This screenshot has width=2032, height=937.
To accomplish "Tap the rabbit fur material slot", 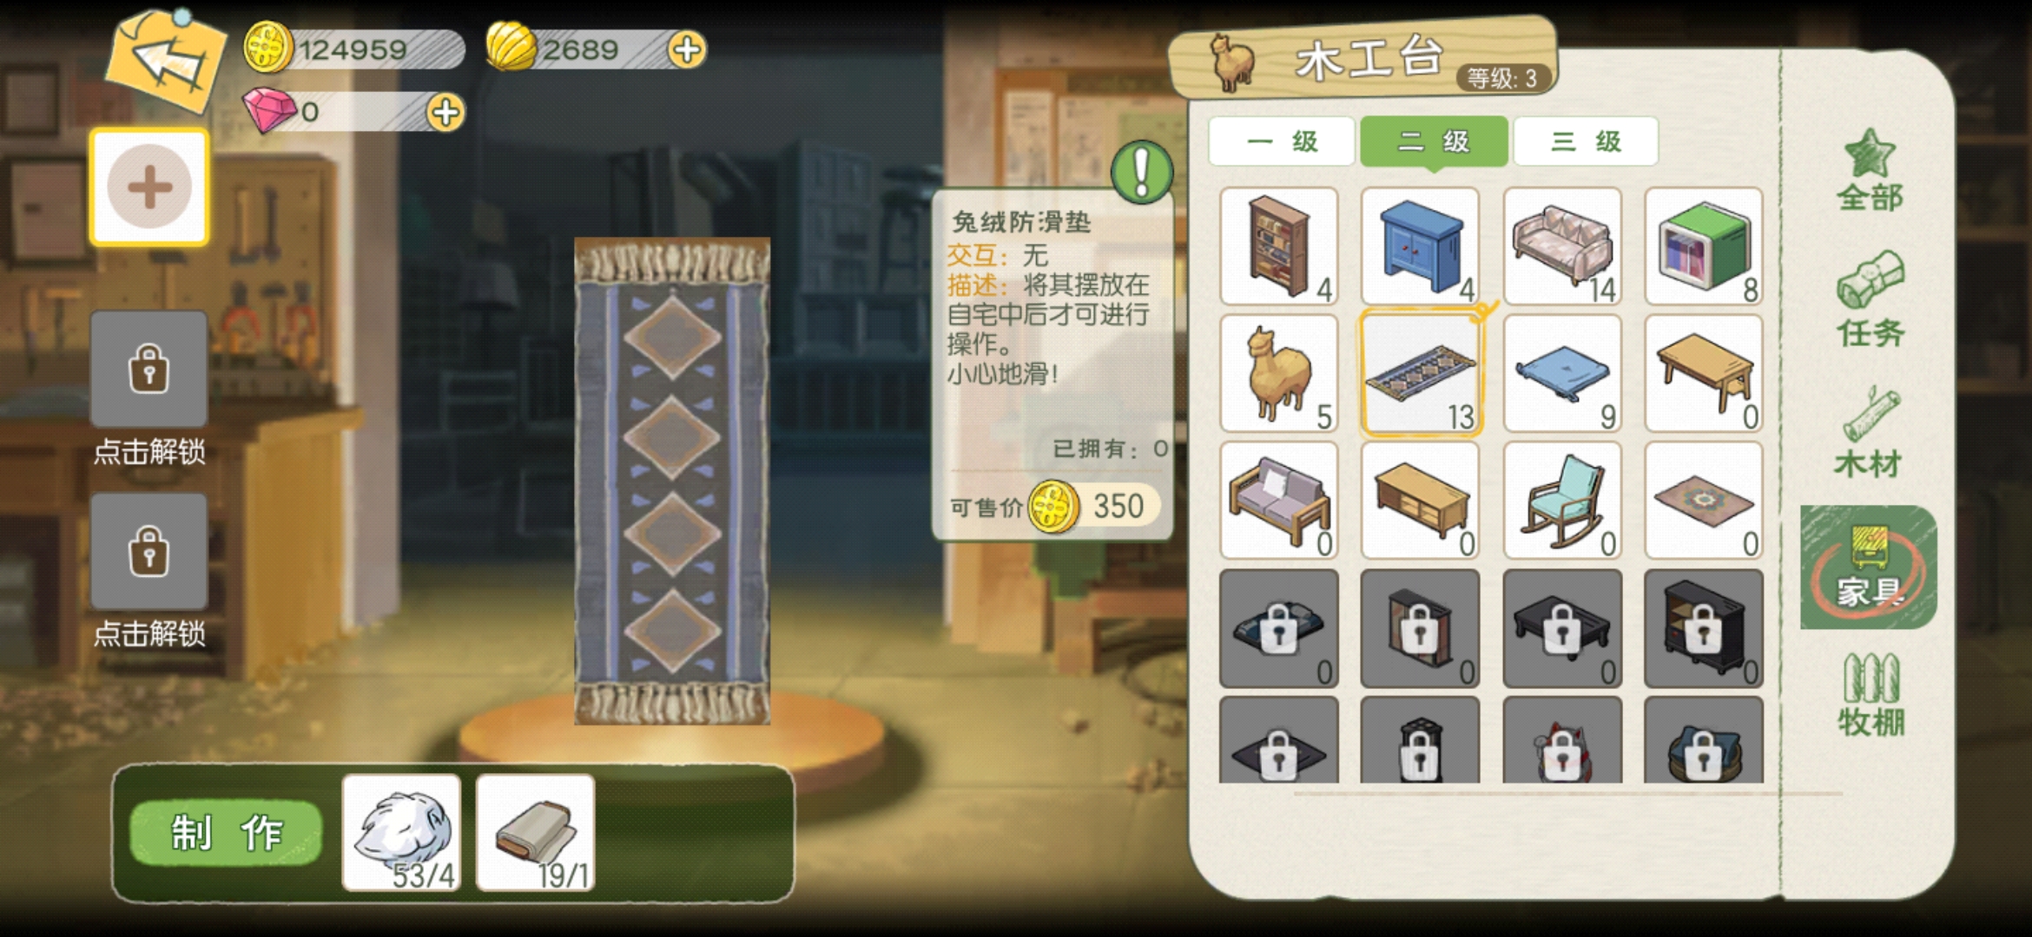I will [x=401, y=833].
